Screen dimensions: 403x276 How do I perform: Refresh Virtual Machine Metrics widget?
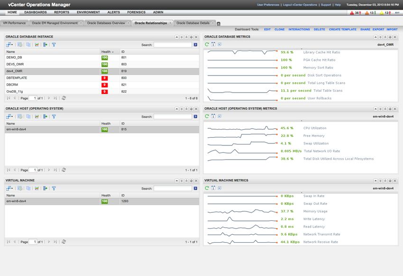tap(207, 188)
